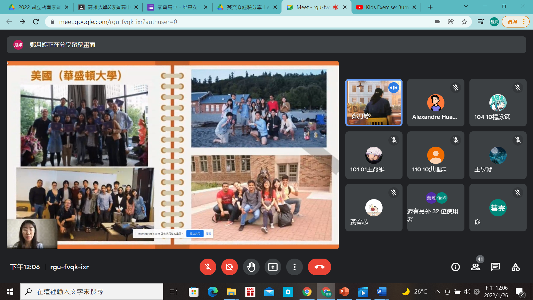Viewport: 533px width, 300px height.
Task: Click the rgu-fvqk-ixr meeting code
Action: (69, 267)
